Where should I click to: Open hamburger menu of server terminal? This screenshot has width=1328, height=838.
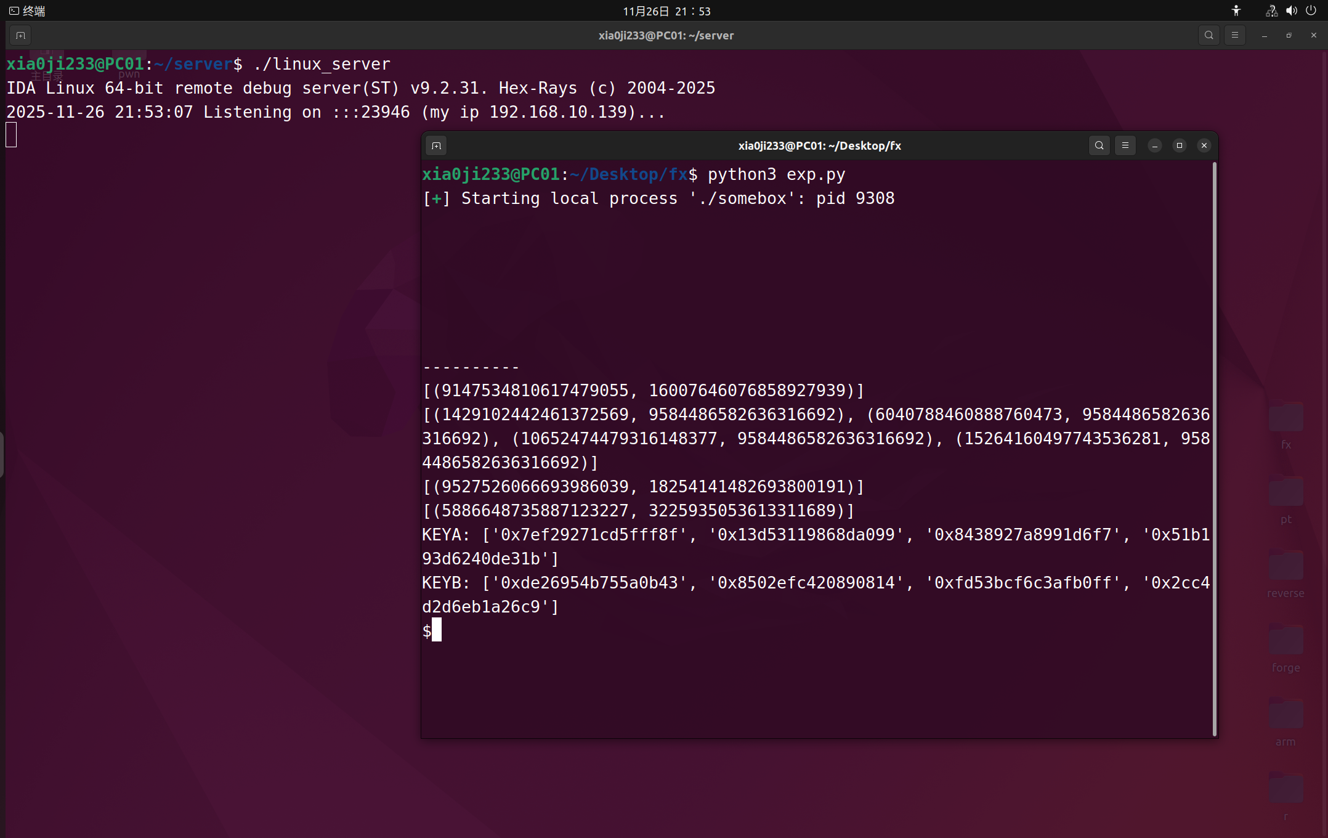point(1234,36)
